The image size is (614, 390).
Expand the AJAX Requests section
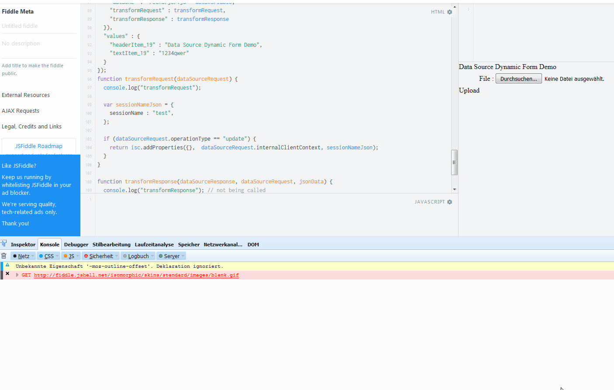21,111
